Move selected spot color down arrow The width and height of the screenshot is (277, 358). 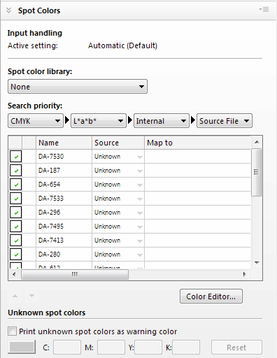tap(31, 296)
